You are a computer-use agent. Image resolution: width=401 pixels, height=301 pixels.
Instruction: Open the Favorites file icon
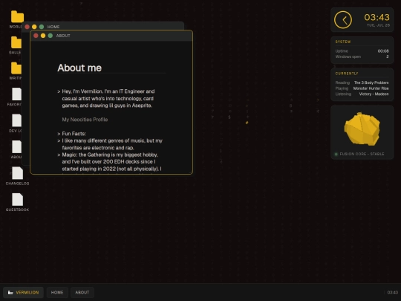[16, 94]
